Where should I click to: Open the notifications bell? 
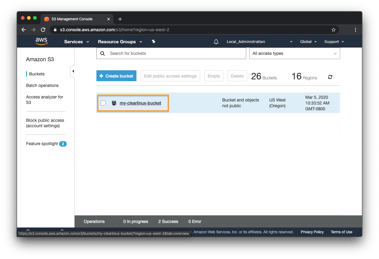click(216, 42)
